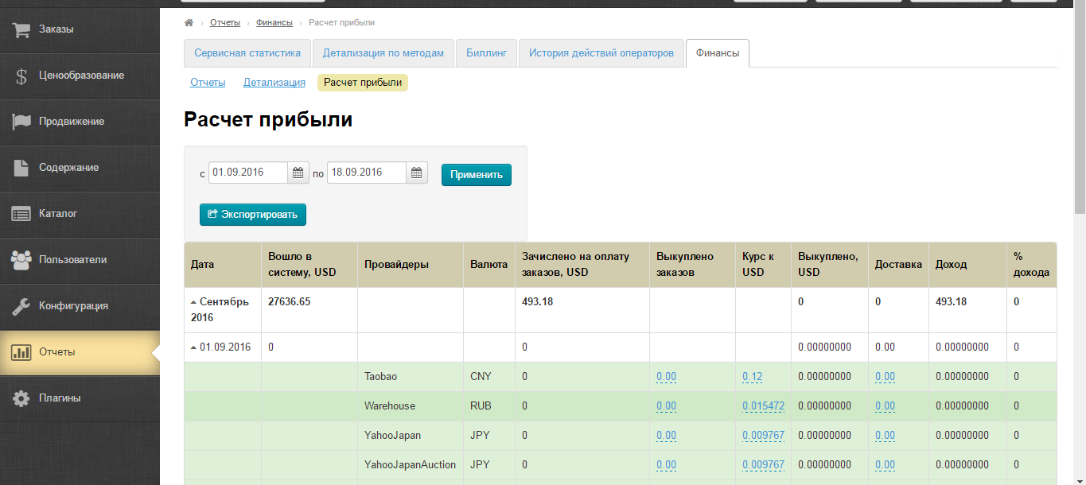1086x485 pixels.
Task: Open calendar picker for end date
Action: [x=417, y=173]
